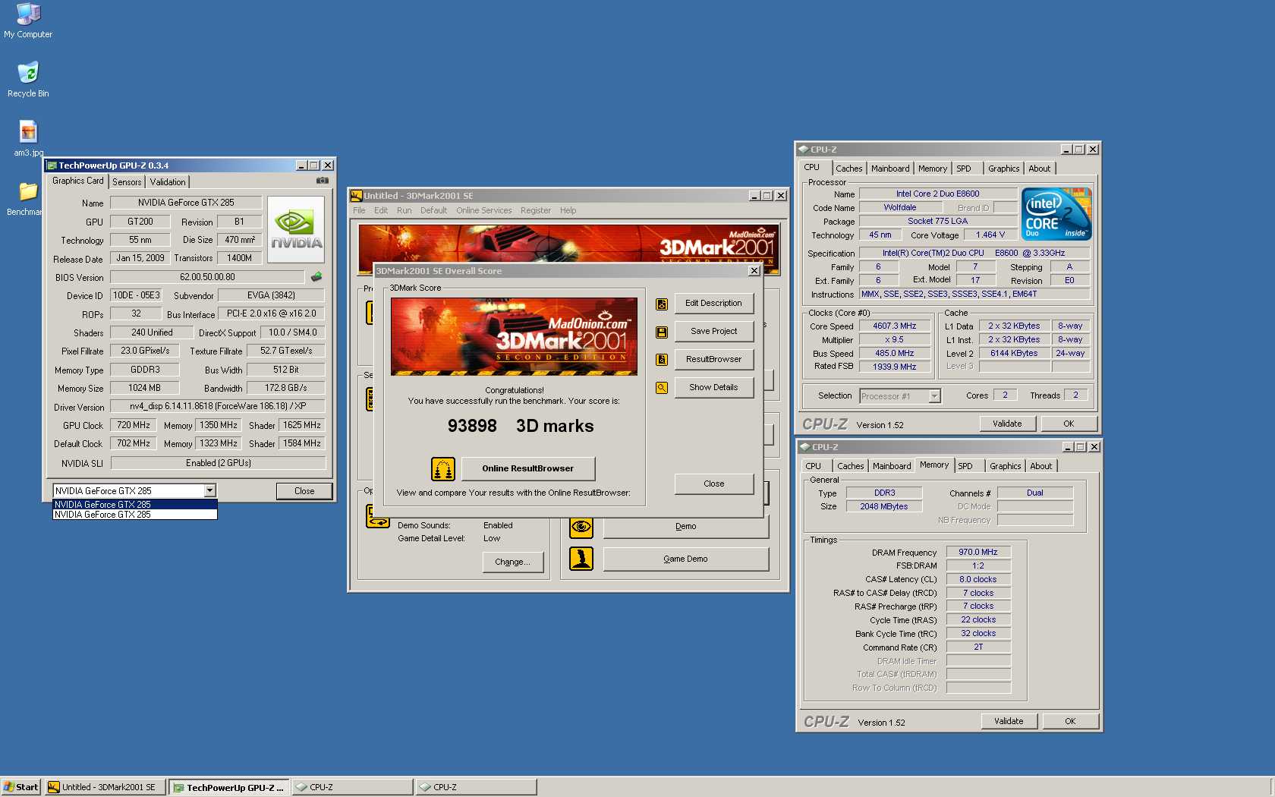
Task: Click Validate in top CPU-Z window
Action: (1007, 424)
